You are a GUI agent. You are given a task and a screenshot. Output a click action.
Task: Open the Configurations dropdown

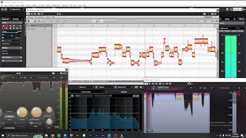(17, 9)
